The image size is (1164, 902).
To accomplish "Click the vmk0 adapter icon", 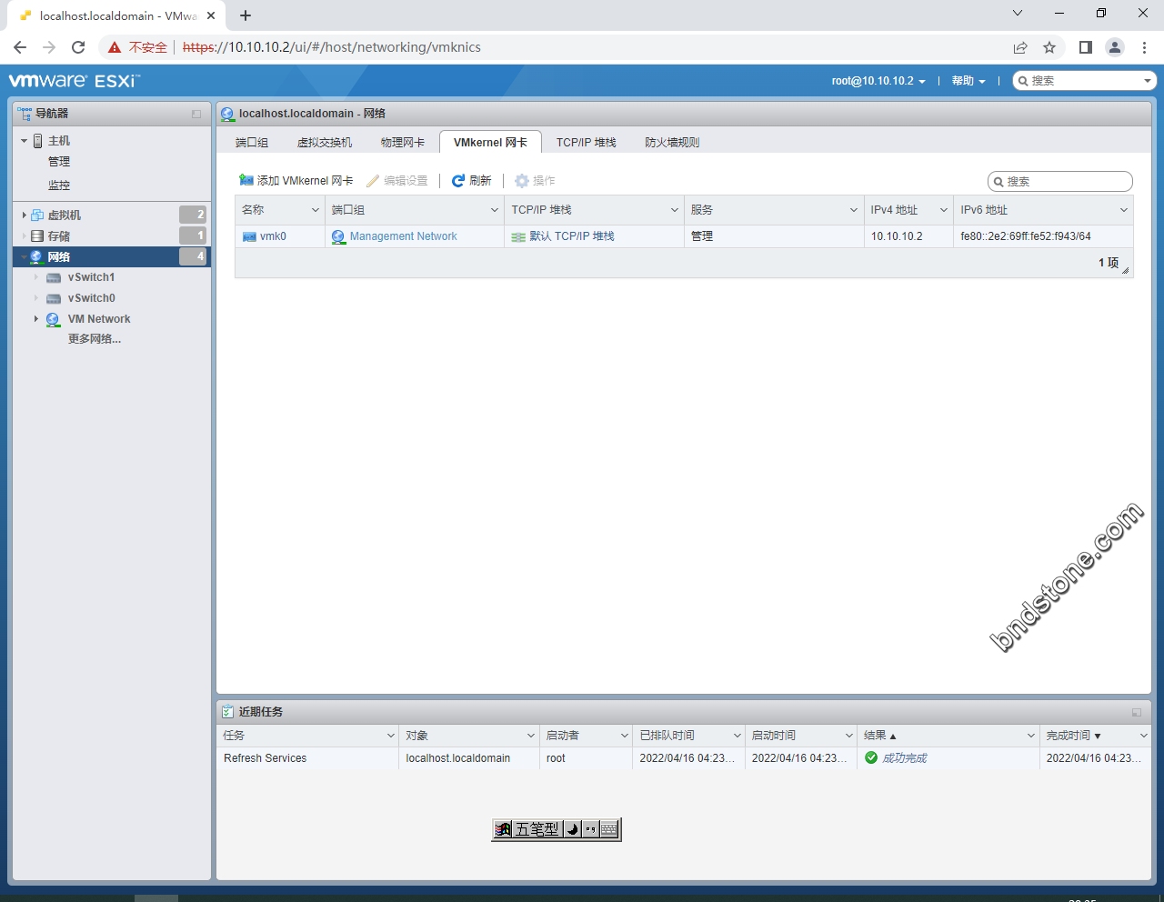I will pos(249,236).
